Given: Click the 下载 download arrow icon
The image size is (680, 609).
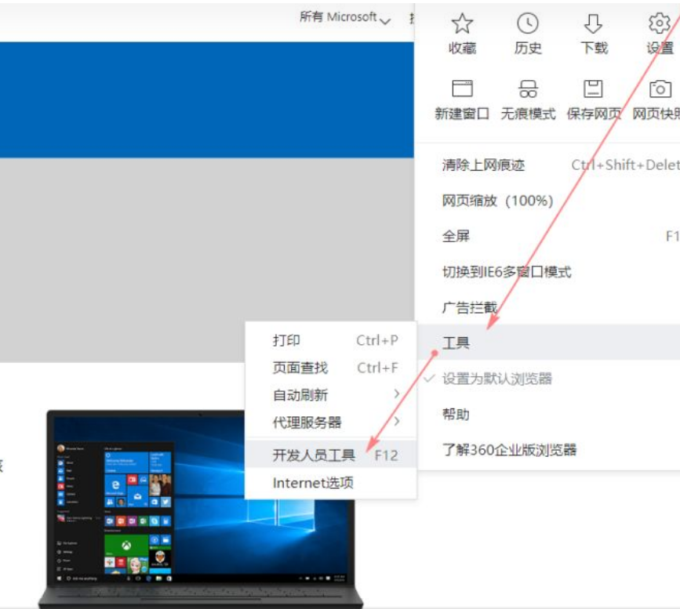Looking at the screenshot, I should coord(594,24).
